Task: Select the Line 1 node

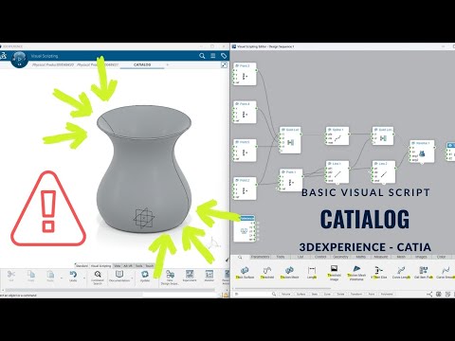Action: (337, 172)
